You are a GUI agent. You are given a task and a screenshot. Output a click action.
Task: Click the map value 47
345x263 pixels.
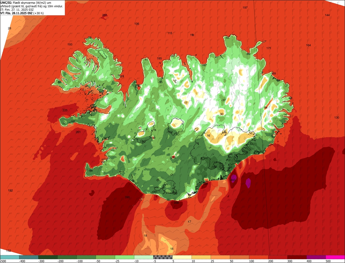tap(189, 222)
